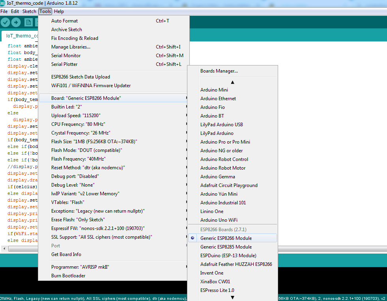This screenshot has width=387, height=301.
Task: Expand the Flash Mode submenu
Action: tap(114, 150)
